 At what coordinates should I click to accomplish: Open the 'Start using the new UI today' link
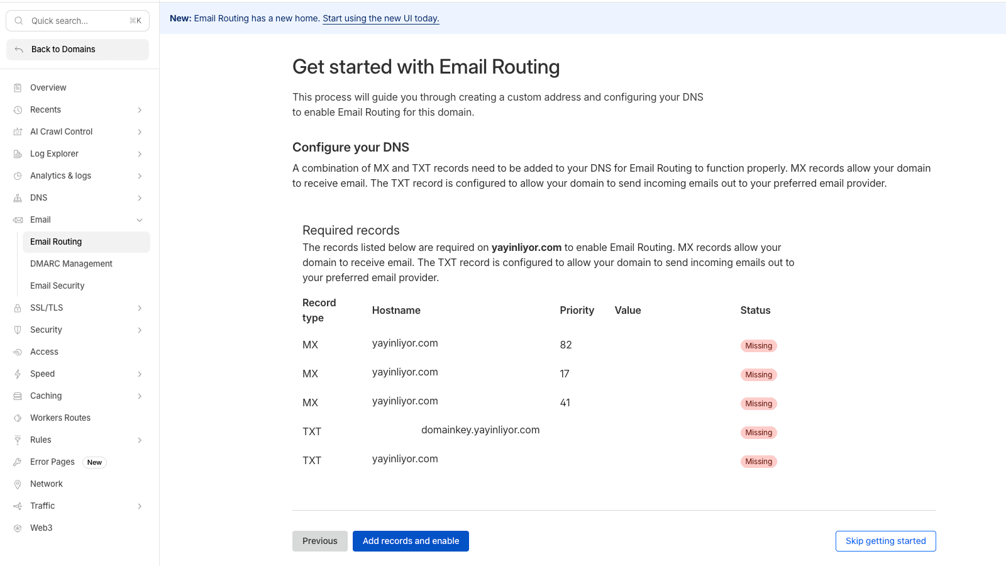tap(381, 18)
